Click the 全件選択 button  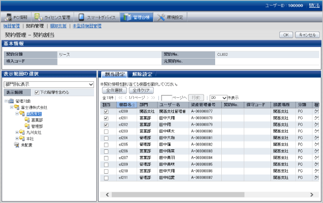pos(114,90)
